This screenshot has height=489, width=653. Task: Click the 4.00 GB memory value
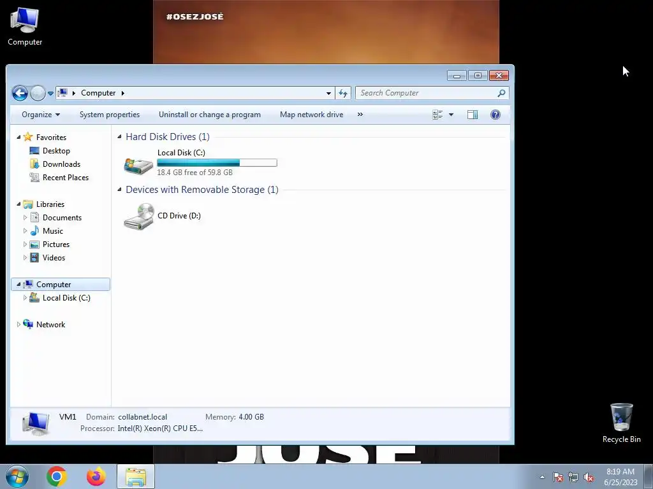(251, 416)
